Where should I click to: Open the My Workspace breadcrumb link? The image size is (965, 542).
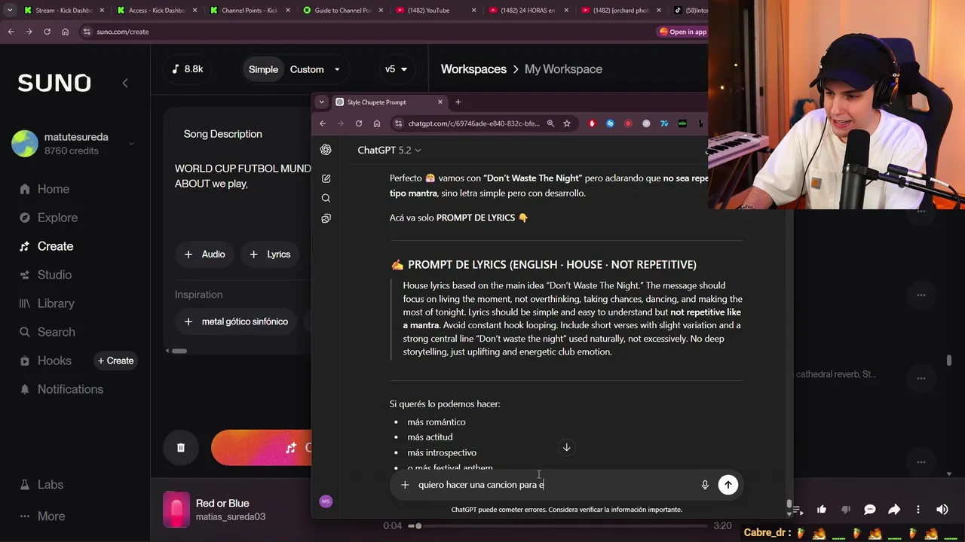coord(563,69)
